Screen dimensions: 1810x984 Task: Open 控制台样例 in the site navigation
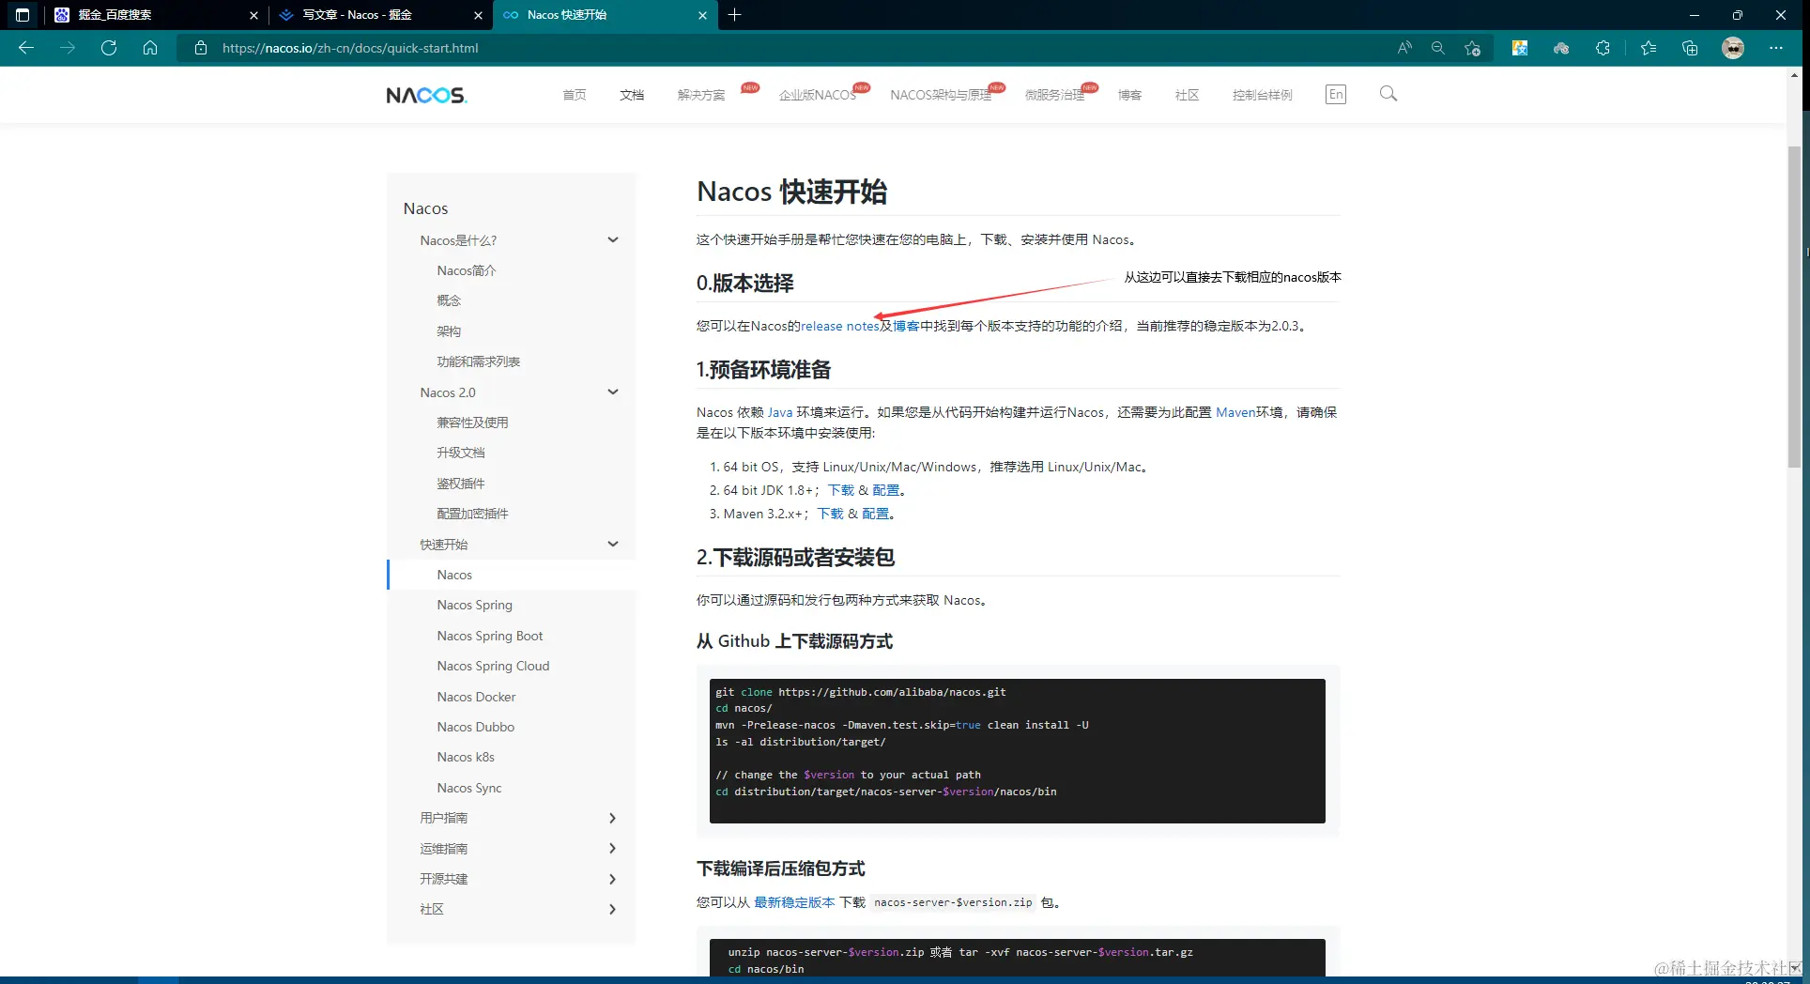pyautogui.click(x=1263, y=95)
